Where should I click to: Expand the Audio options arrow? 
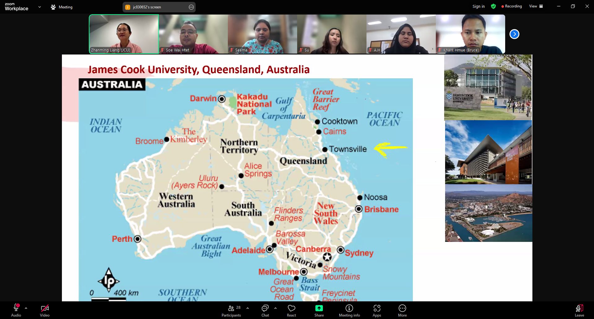(26, 308)
